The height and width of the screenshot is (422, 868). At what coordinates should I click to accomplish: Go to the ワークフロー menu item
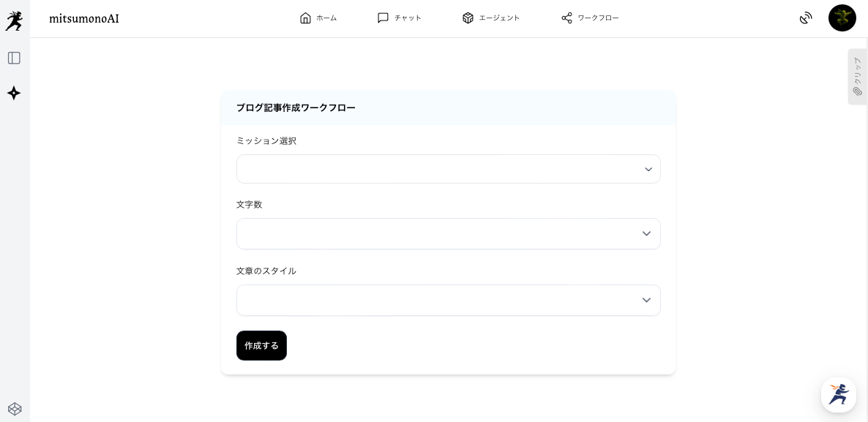point(590,18)
